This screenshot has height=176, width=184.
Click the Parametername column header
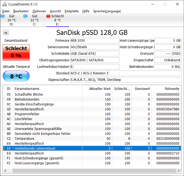pyautogui.click(x=48, y=89)
